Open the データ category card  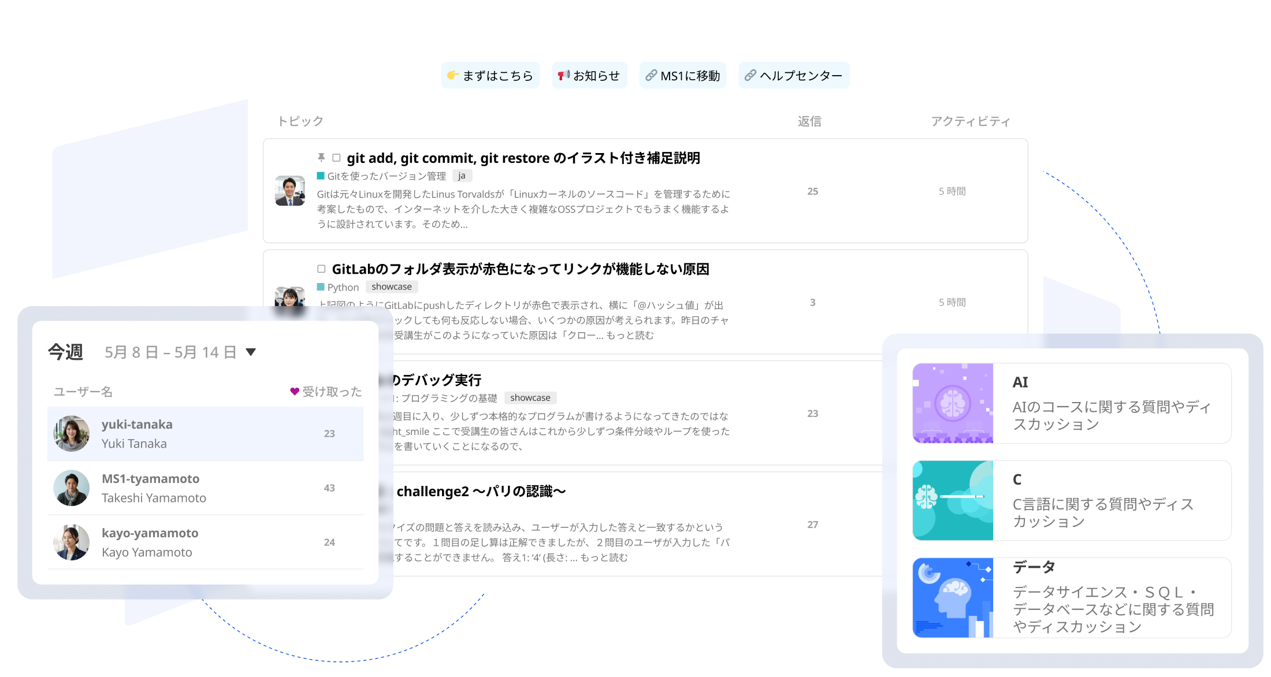click(x=1072, y=597)
